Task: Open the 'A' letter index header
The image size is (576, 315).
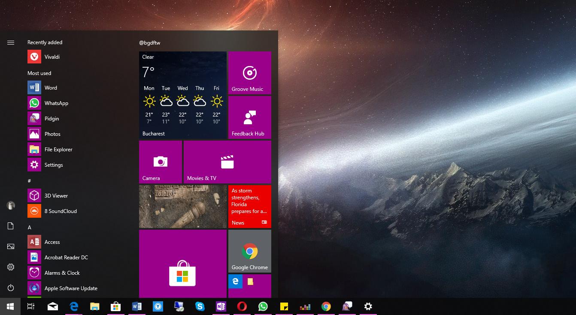Action: (30, 227)
